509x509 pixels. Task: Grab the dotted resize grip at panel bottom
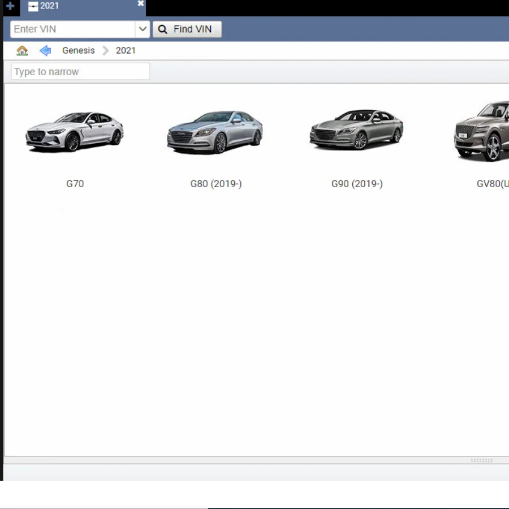pos(481,460)
